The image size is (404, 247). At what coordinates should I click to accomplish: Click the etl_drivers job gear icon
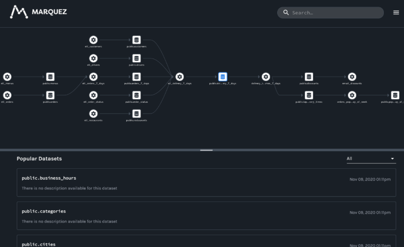pyautogui.click(x=93, y=58)
